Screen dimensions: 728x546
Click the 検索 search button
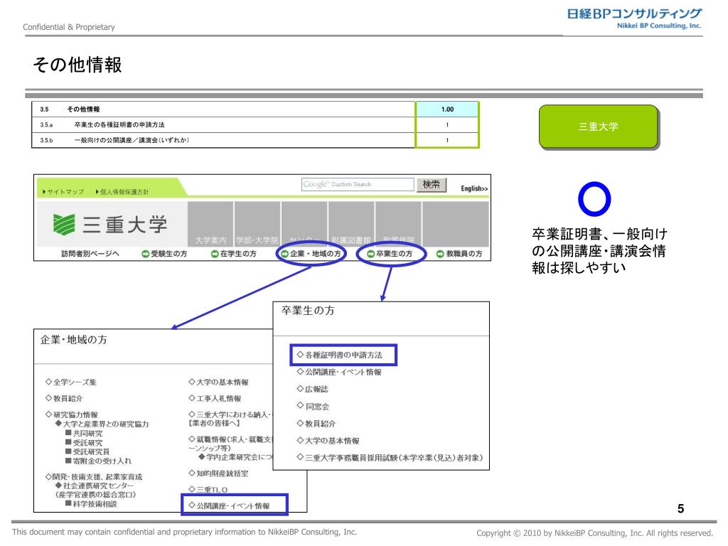coord(432,184)
